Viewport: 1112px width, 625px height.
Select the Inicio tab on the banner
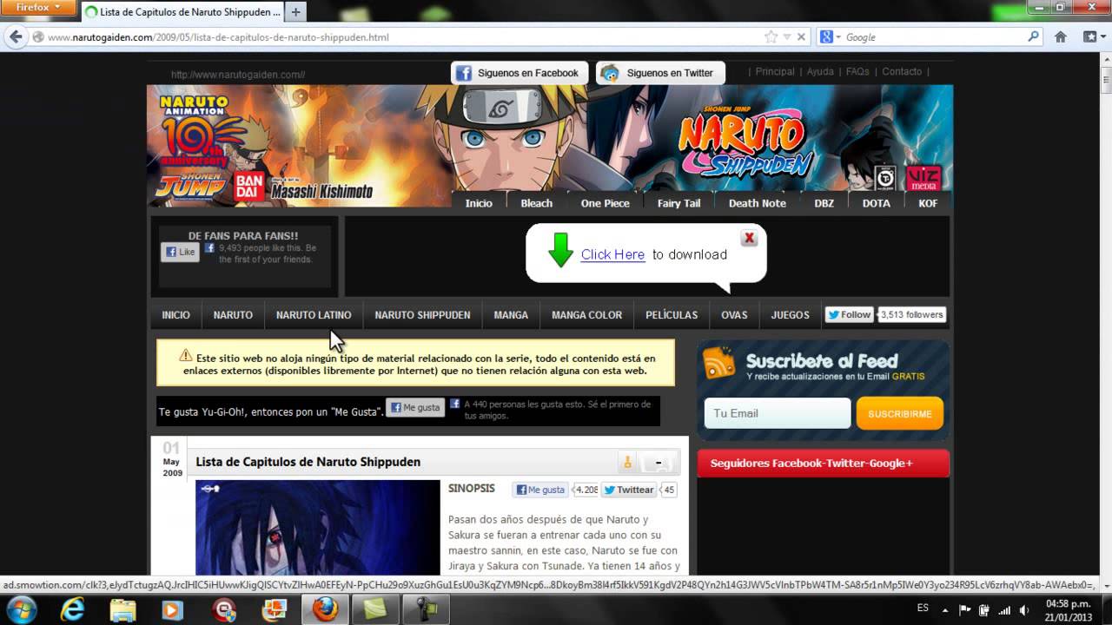click(x=479, y=202)
